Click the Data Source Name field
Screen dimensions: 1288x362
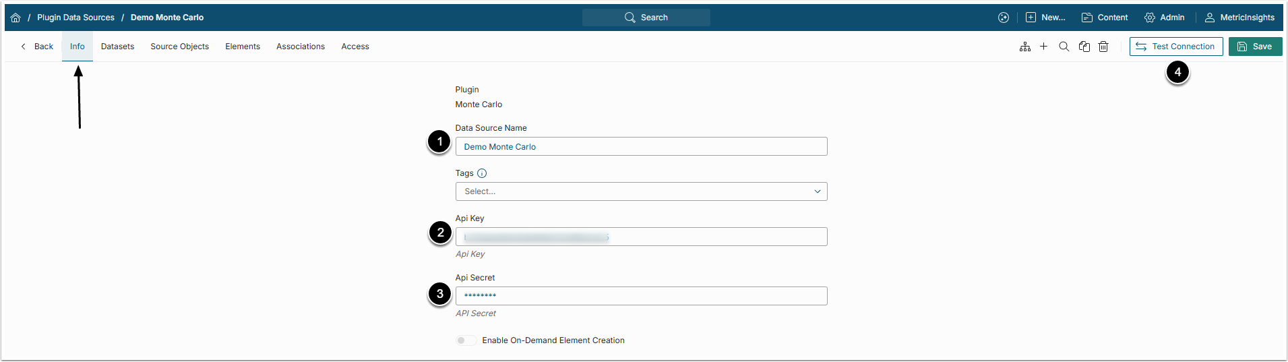[x=641, y=146]
